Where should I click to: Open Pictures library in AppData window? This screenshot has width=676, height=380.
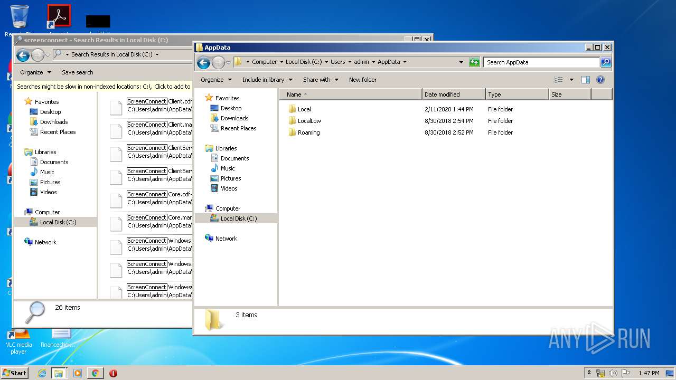click(x=231, y=178)
